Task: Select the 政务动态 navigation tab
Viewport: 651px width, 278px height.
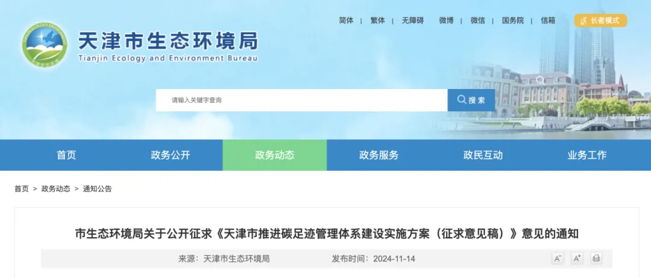Action: 275,155
